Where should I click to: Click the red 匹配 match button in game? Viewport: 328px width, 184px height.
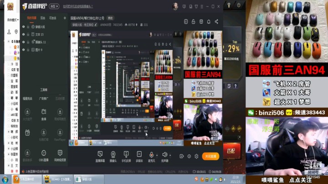(x=231, y=151)
